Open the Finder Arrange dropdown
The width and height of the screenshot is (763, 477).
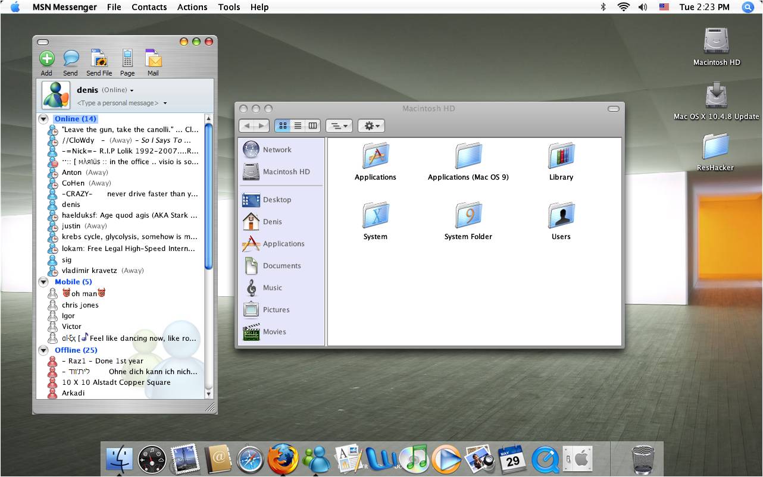(340, 125)
